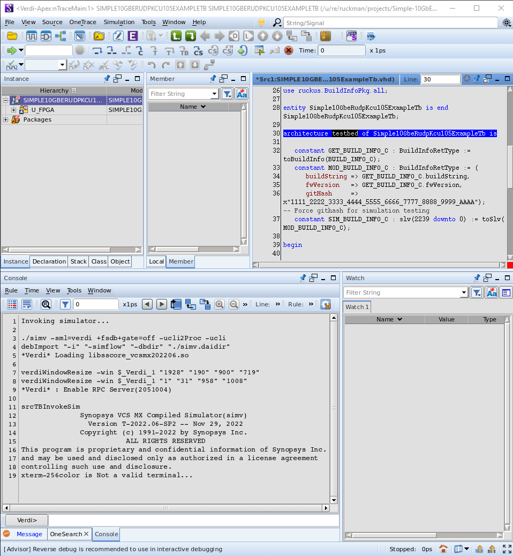Click the light bulb advisor icon
This screenshot has height=556, width=513.
261,22
